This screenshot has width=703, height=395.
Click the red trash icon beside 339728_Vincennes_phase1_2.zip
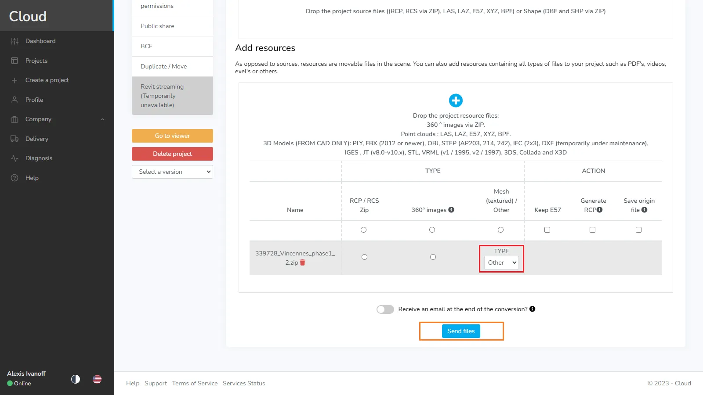click(x=302, y=262)
